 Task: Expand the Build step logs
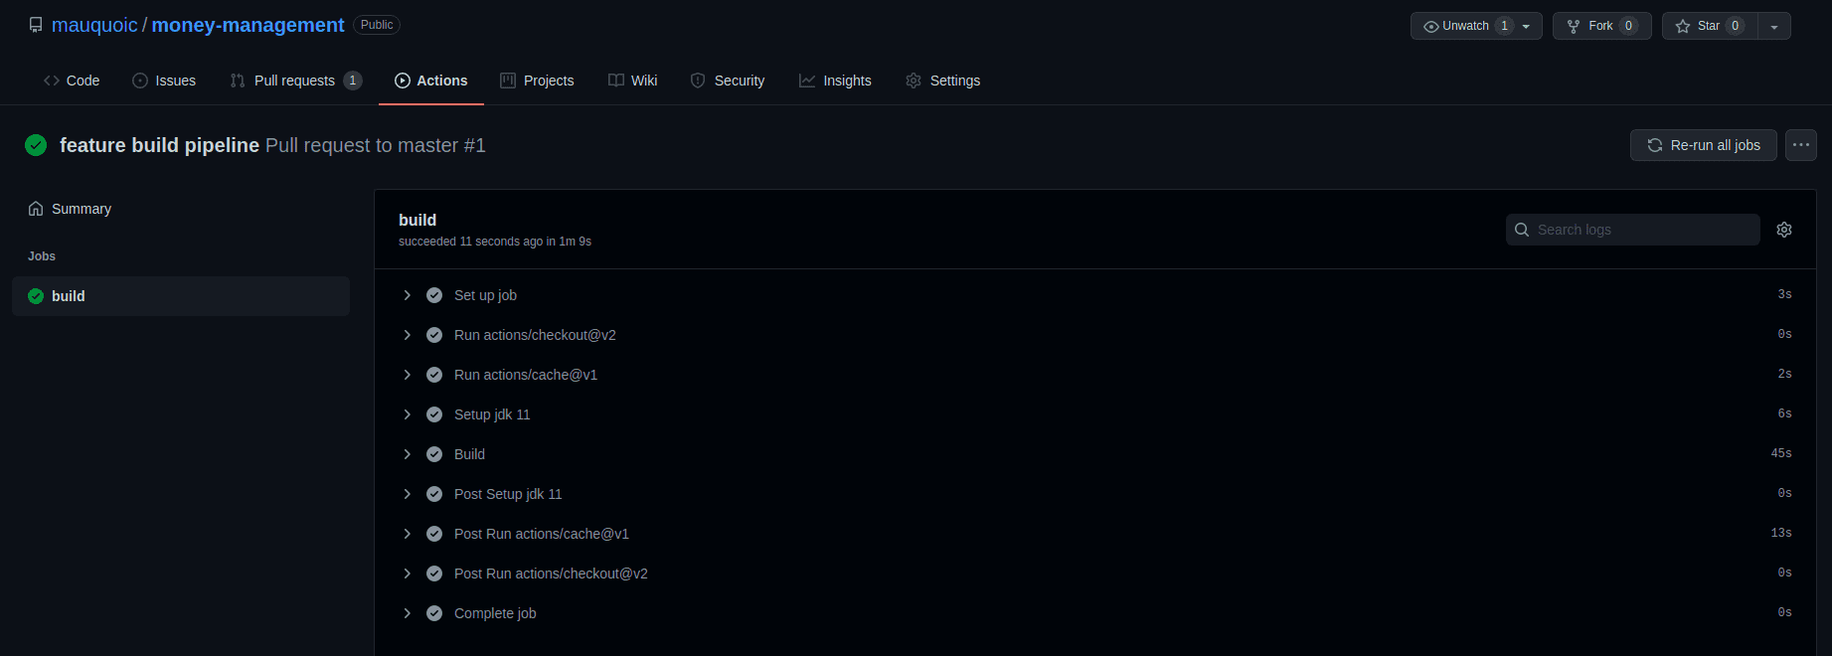tap(407, 454)
